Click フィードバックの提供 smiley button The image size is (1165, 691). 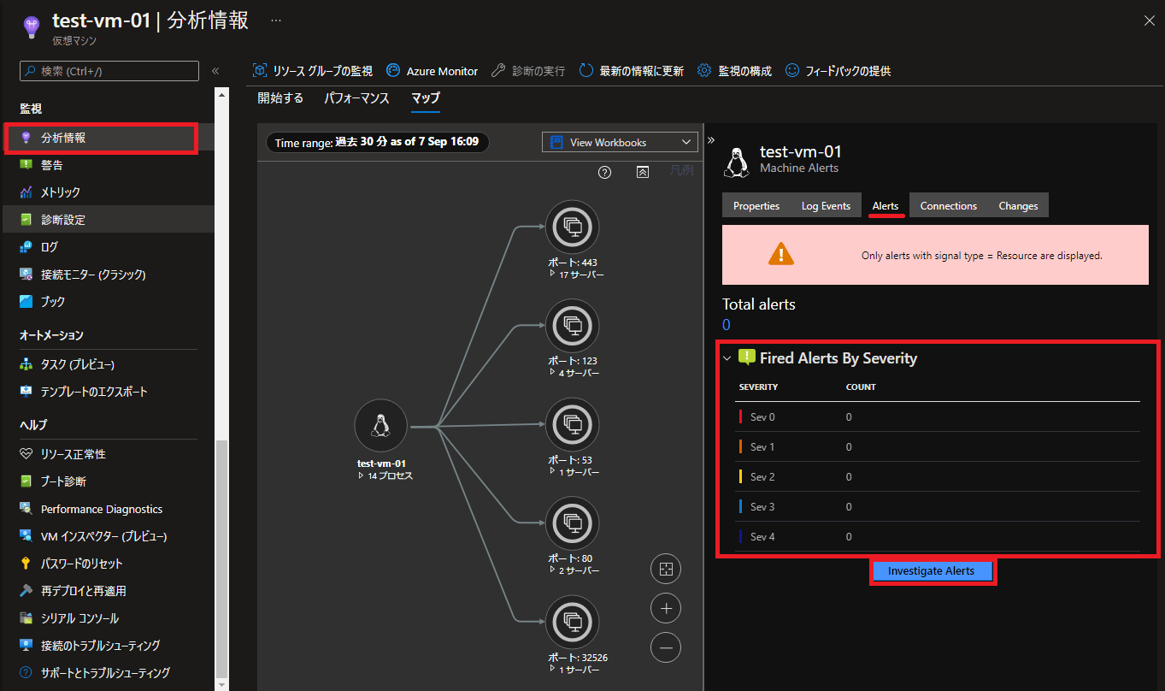pyautogui.click(x=838, y=71)
